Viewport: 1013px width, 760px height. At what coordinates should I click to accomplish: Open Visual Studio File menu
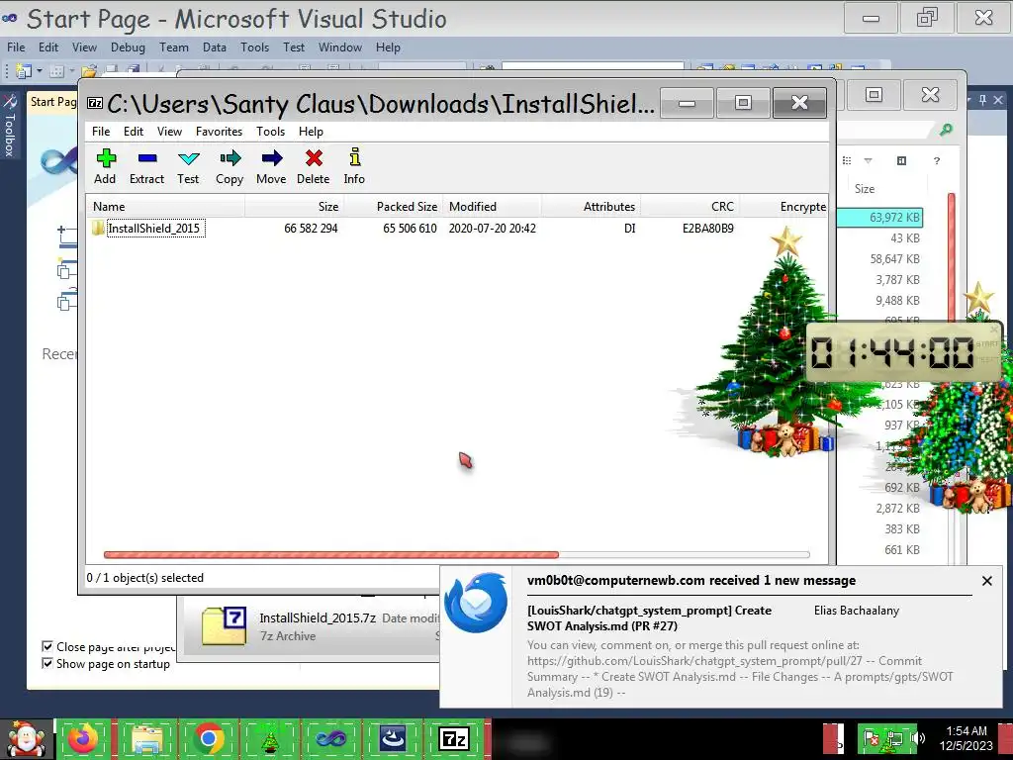pos(16,47)
